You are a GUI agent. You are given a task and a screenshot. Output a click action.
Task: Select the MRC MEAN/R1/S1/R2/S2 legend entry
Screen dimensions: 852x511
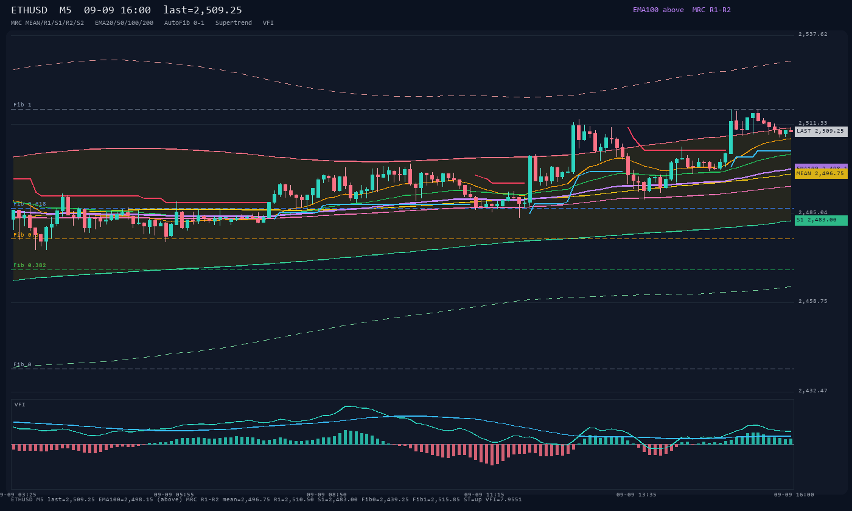tap(47, 23)
